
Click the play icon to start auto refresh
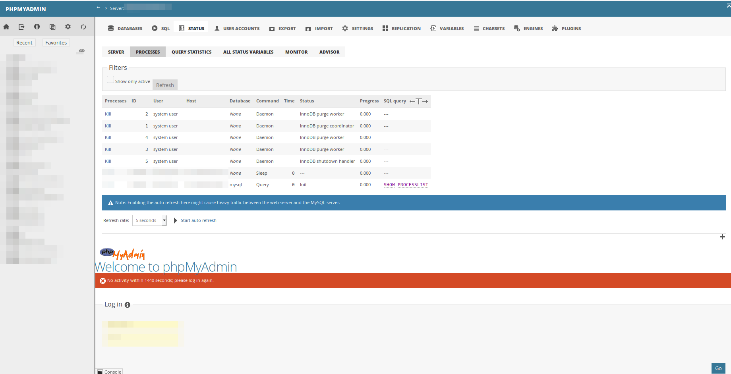(175, 220)
